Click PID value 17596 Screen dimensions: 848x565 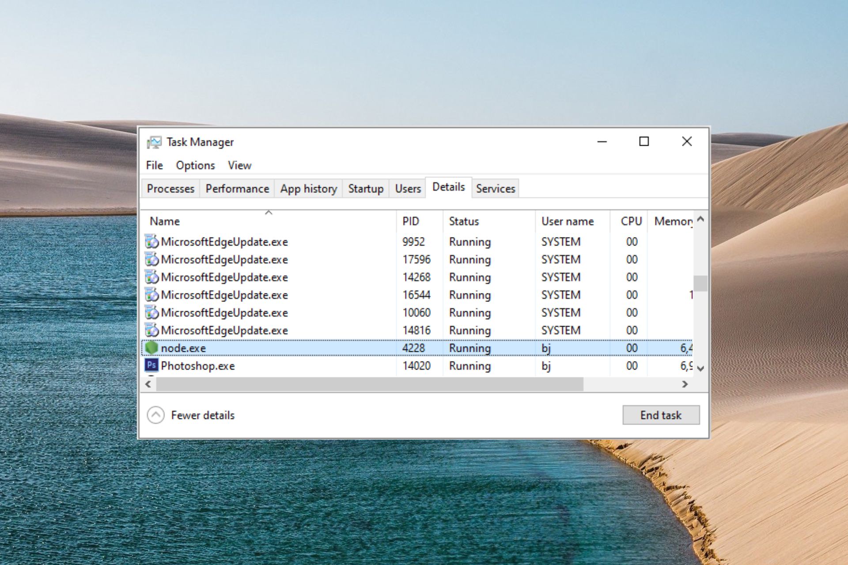[416, 260]
